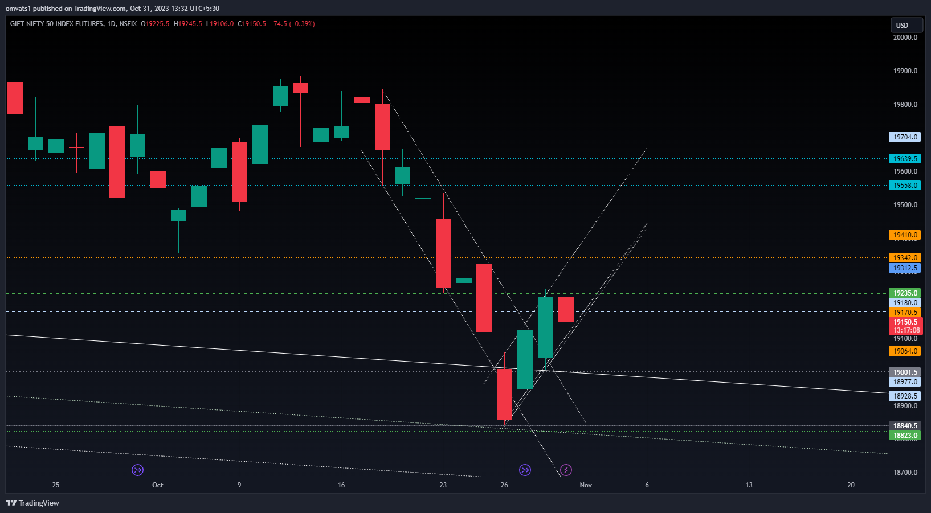This screenshot has height=513, width=931.
Task: Click the Oct label on time axis
Action: click(158, 485)
